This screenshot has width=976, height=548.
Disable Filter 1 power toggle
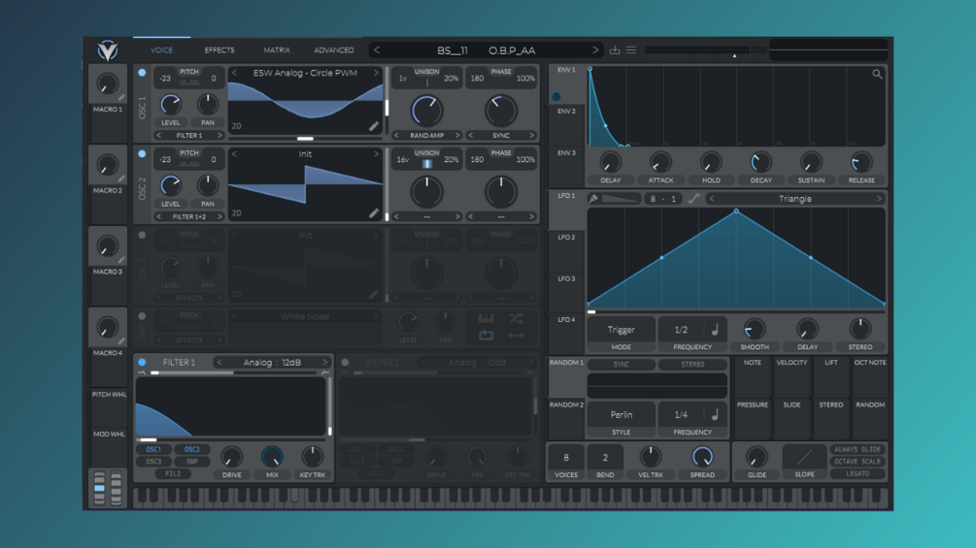tap(142, 362)
